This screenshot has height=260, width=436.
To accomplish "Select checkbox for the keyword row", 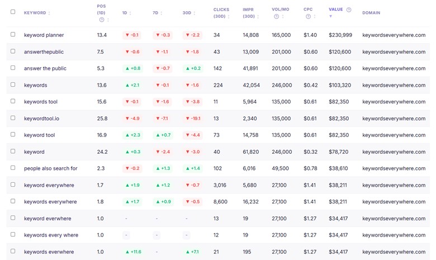I will pyautogui.click(x=13, y=151).
